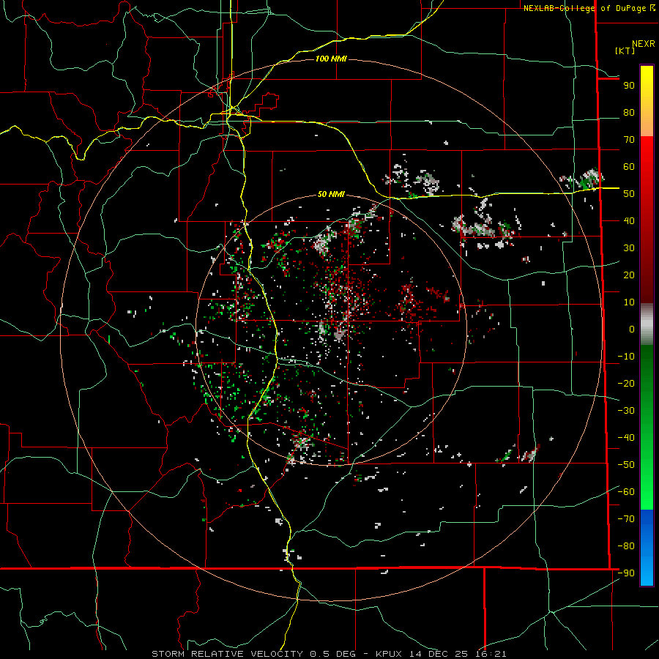Screen dimensions: 659x659
Task: Click the legend value 40
Action: 629,221
